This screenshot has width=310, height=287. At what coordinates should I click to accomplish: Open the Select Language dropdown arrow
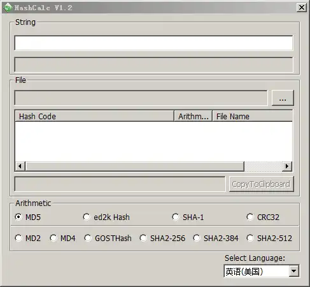click(294, 271)
